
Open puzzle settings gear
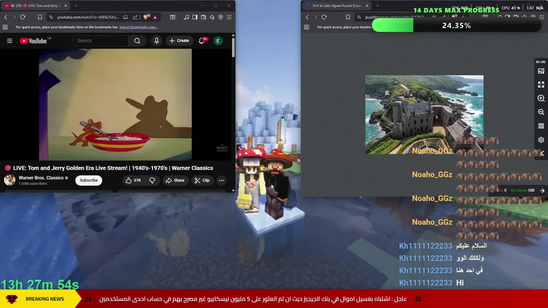(541, 140)
